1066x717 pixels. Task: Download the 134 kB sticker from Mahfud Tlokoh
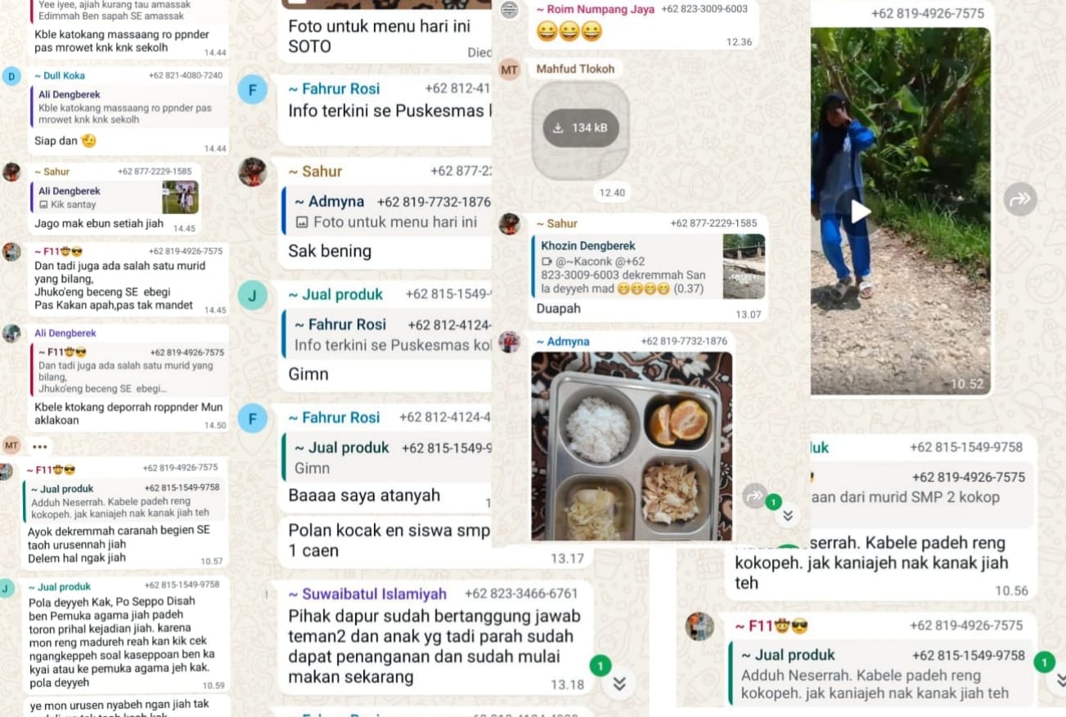(x=581, y=128)
